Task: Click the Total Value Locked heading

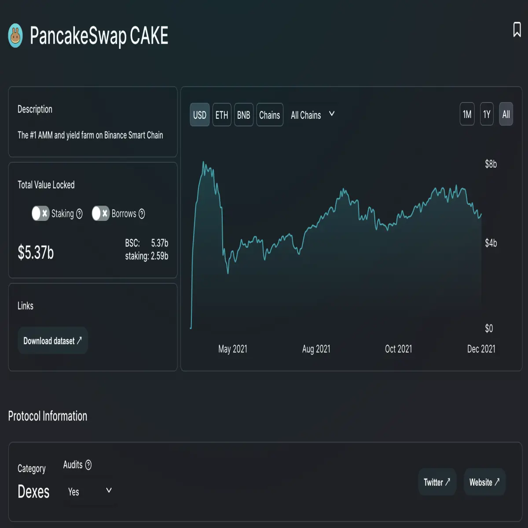Action: tap(46, 185)
